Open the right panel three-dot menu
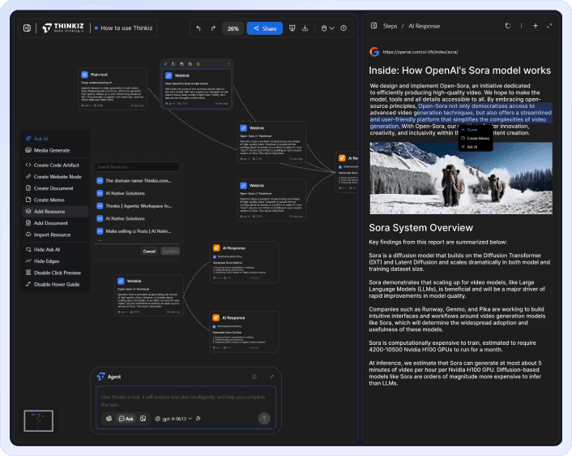This screenshot has width=572, height=456. [x=521, y=26]
